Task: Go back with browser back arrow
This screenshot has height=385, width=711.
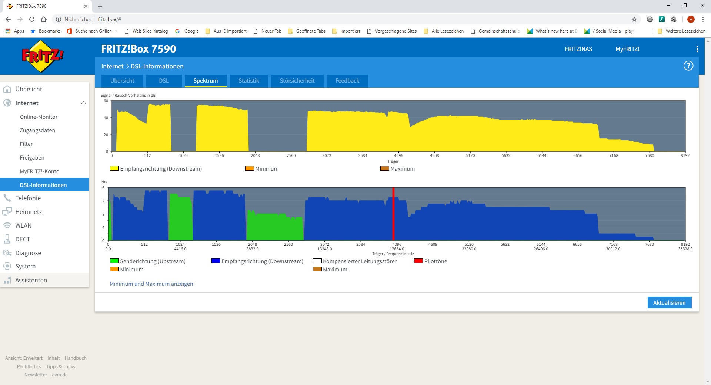Action: (x=8, y=19)
